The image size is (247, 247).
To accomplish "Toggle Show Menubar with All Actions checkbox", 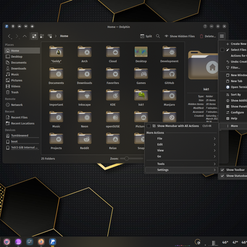I will [149, 126].
